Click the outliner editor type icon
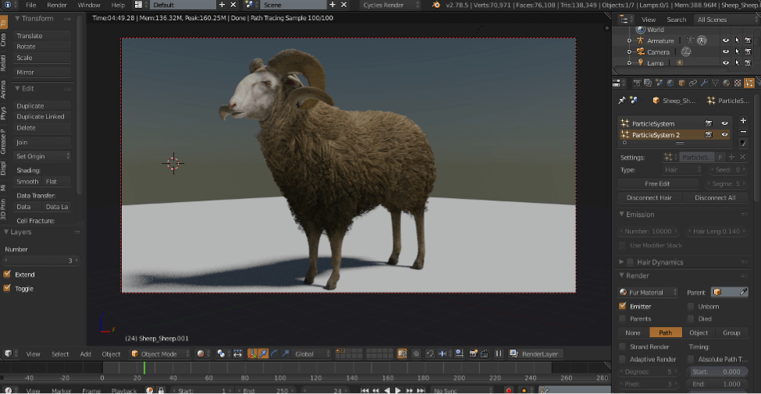The width and height of the screenshot is (761, 394). pyautogui.click(x=623, y=20)
